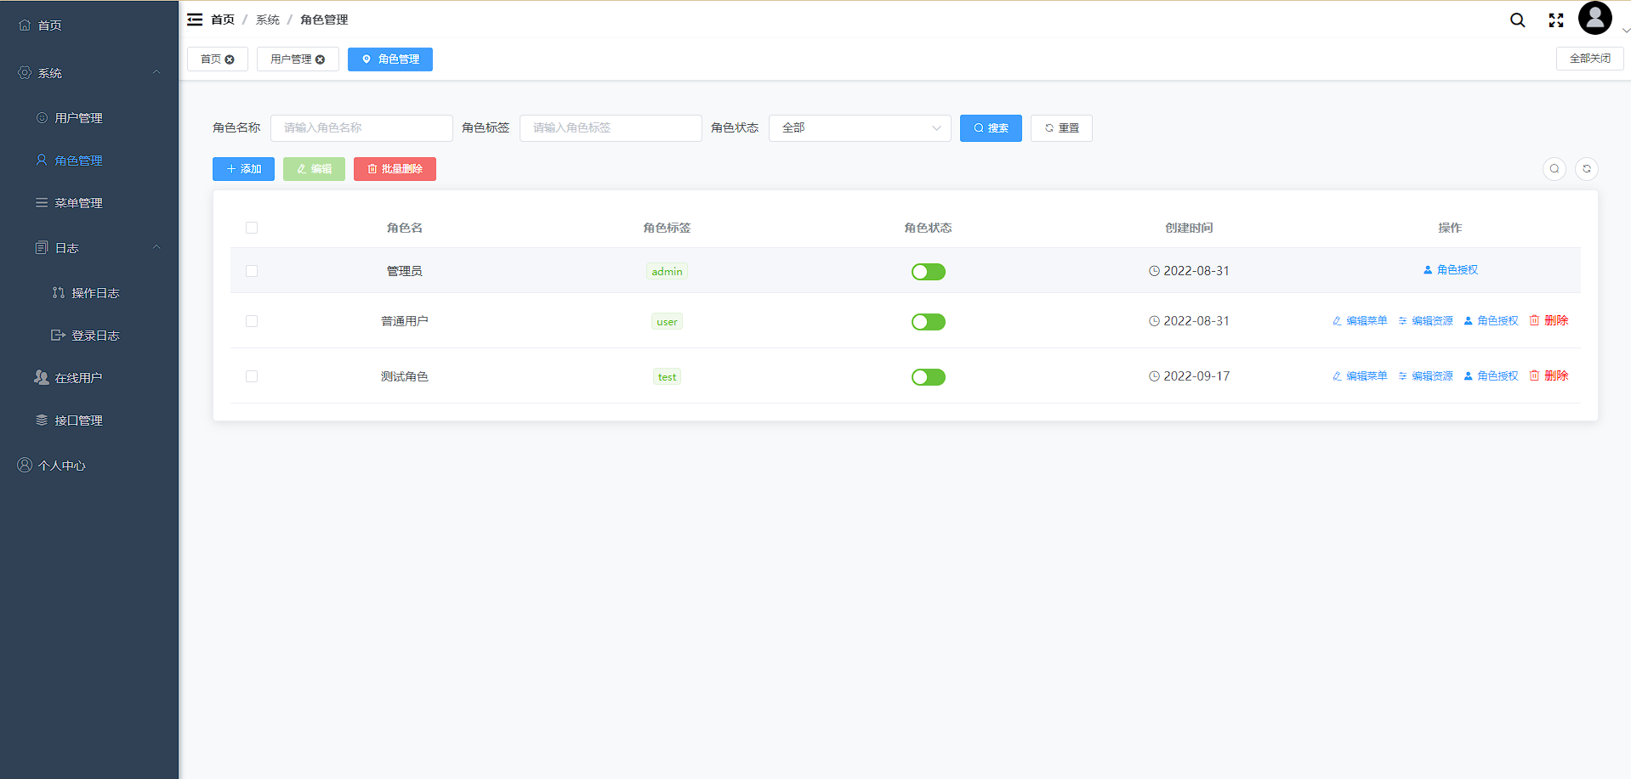Viewport: 1631px width, 779px height.
Task: Open 接口管理 in the sidebar
Action: 78,420
